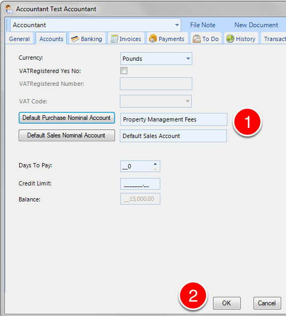
Task: Select the Accounts tab
Action: pyautogui.click(x=51, y=39)
